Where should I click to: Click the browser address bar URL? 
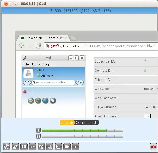tap(102, 46)
